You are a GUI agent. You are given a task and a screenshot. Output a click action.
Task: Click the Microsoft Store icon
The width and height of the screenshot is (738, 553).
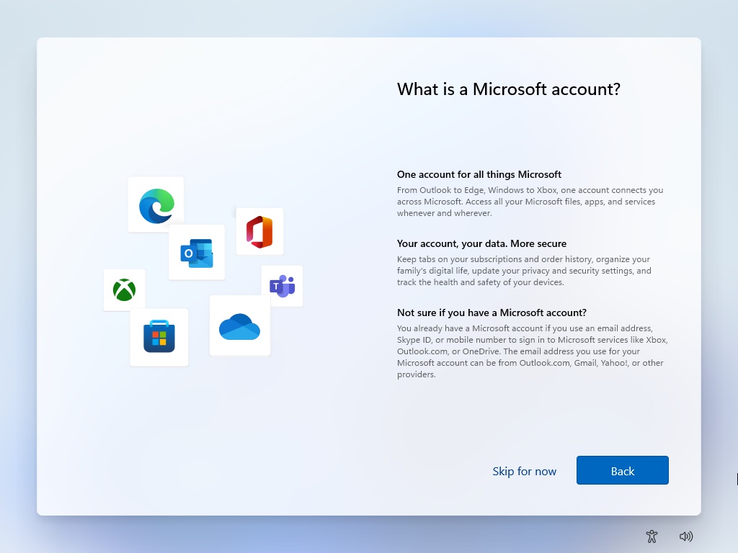point(159,336)
